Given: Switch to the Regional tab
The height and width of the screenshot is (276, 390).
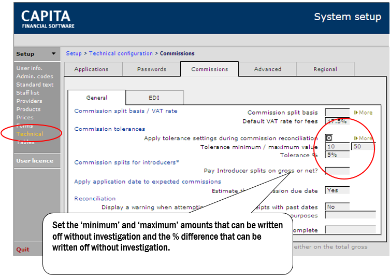Looking at the screenshot, I should pos(325,69).
